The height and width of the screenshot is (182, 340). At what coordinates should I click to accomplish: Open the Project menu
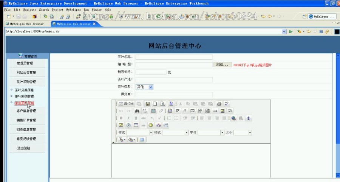click(x=57, y=10)
